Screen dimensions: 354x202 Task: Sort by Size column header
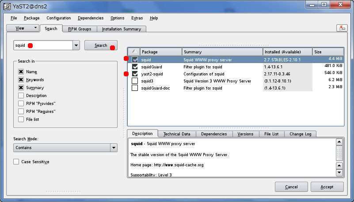point(328,52)
